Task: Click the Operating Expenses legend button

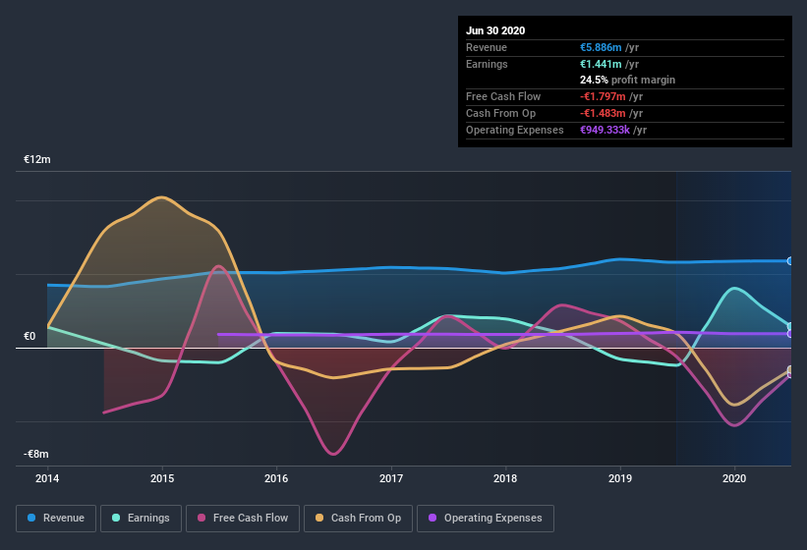Action: click(485, 518)
